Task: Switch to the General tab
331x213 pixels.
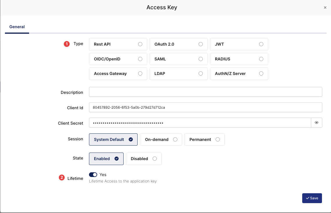Action: click(x=17, y=26)
